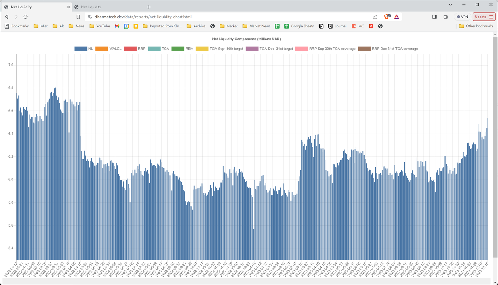Expand the tab search chevron
This screenshot has height=285, width=498.
[x=450, y=4]
